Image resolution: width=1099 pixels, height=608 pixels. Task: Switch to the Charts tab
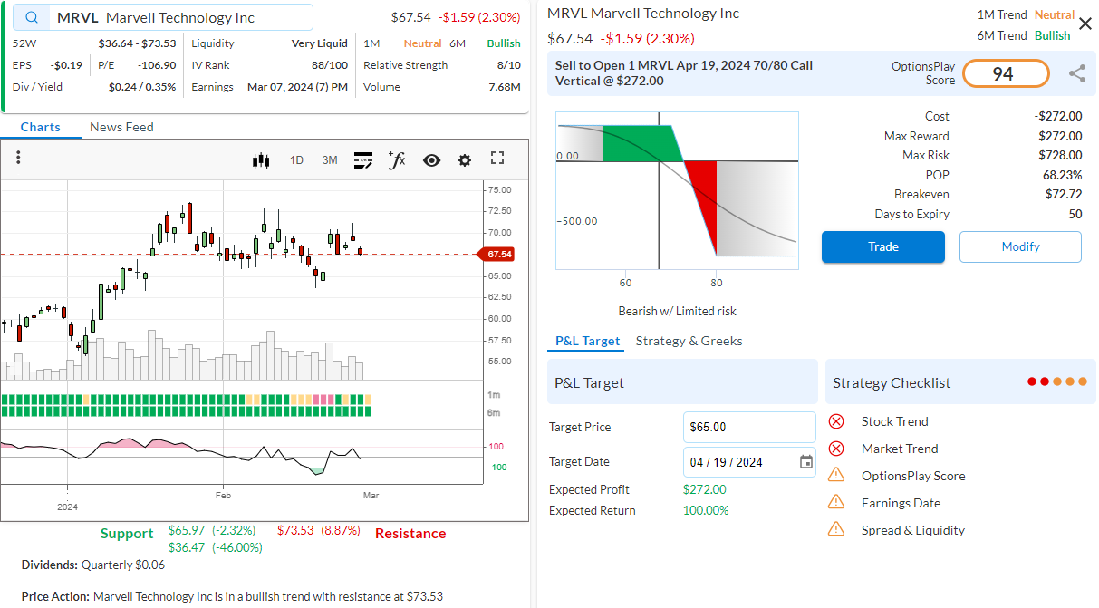click(x=41, y=127)
